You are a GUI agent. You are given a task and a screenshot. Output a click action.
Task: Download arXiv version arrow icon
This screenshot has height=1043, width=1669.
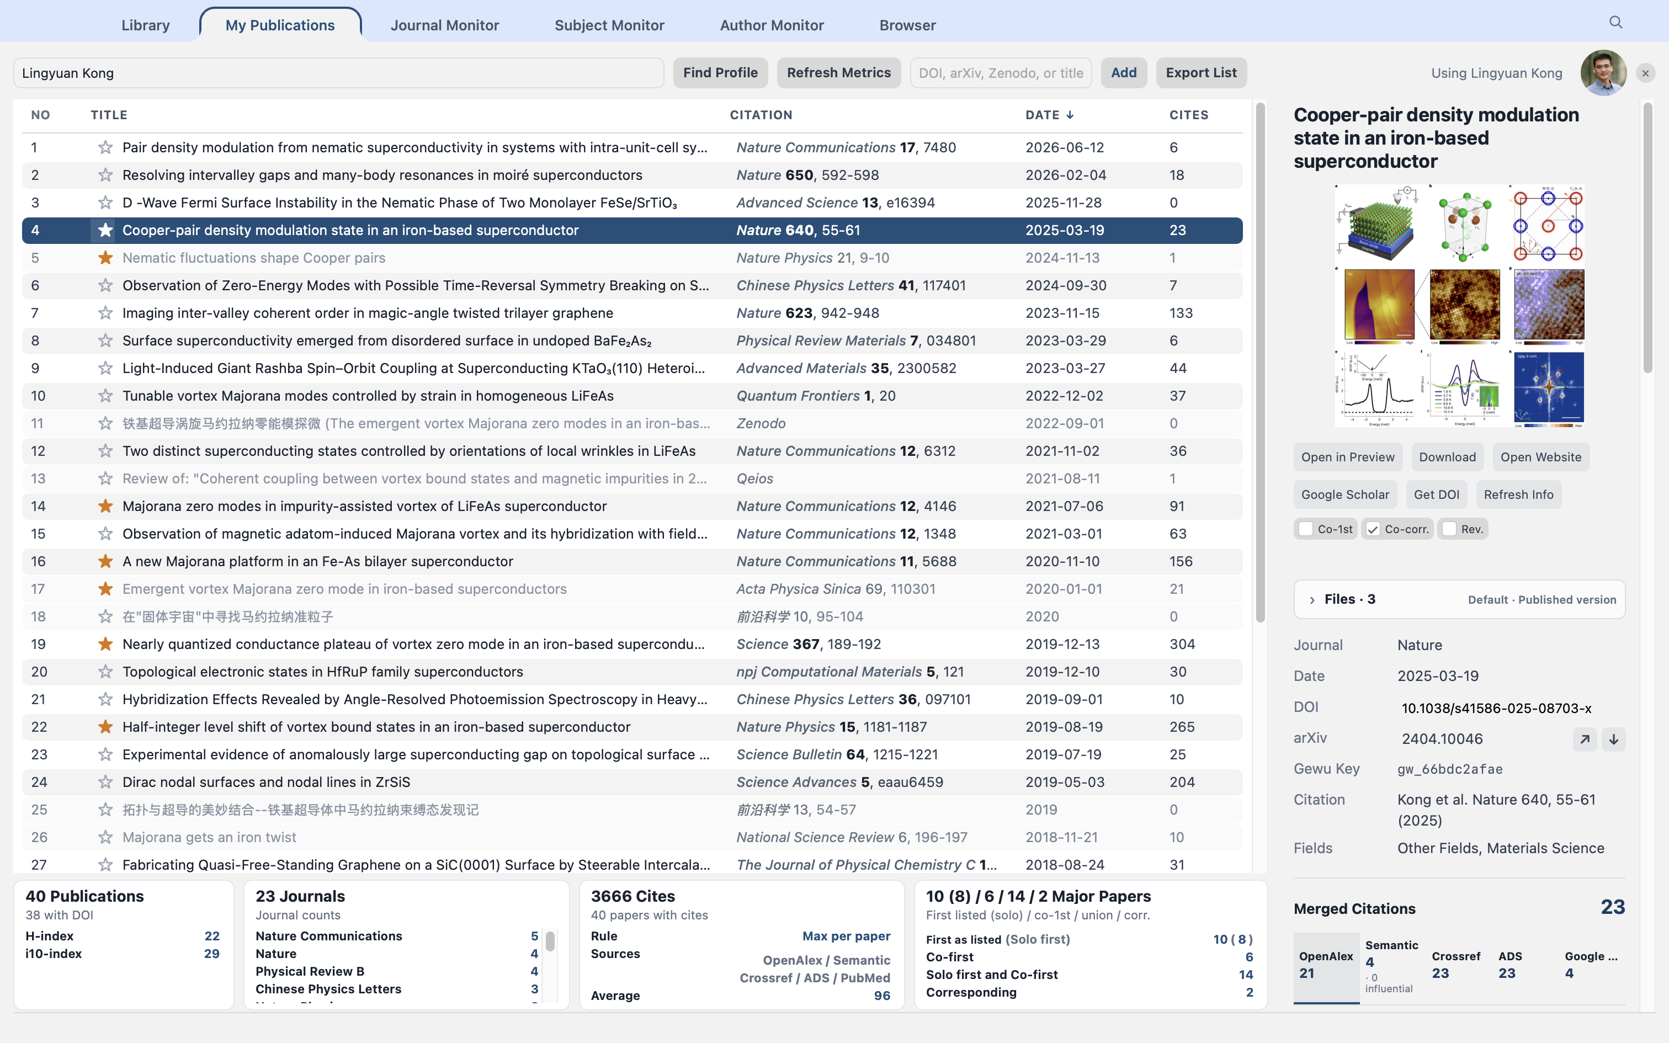[1614, 739]
